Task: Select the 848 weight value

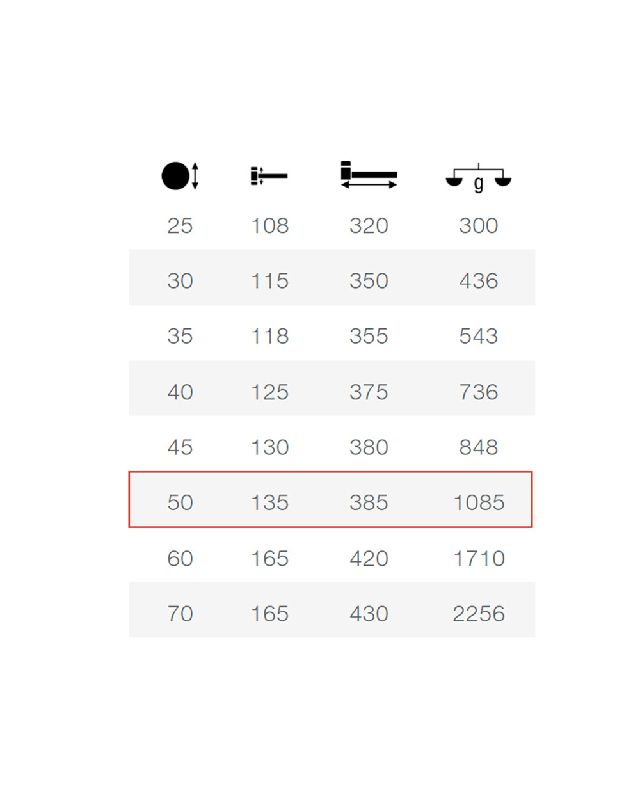Action: tap(479, 447)
